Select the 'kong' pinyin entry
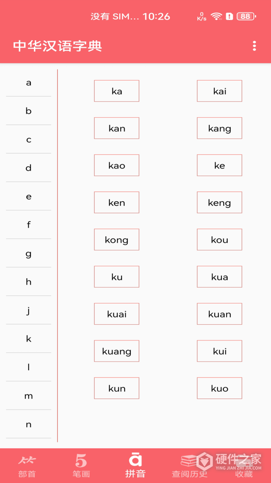 click(117, 239)
